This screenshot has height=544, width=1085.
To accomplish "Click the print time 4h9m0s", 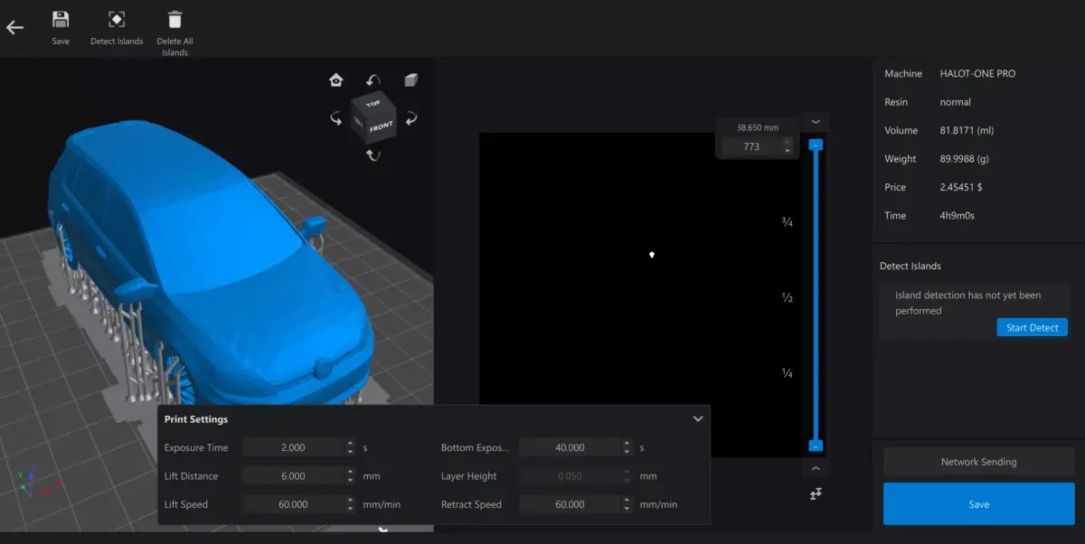I will click(958, 216).
